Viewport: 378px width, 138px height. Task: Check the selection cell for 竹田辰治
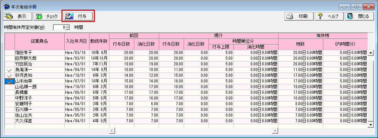pyautogui.click(x=10, y=64)
